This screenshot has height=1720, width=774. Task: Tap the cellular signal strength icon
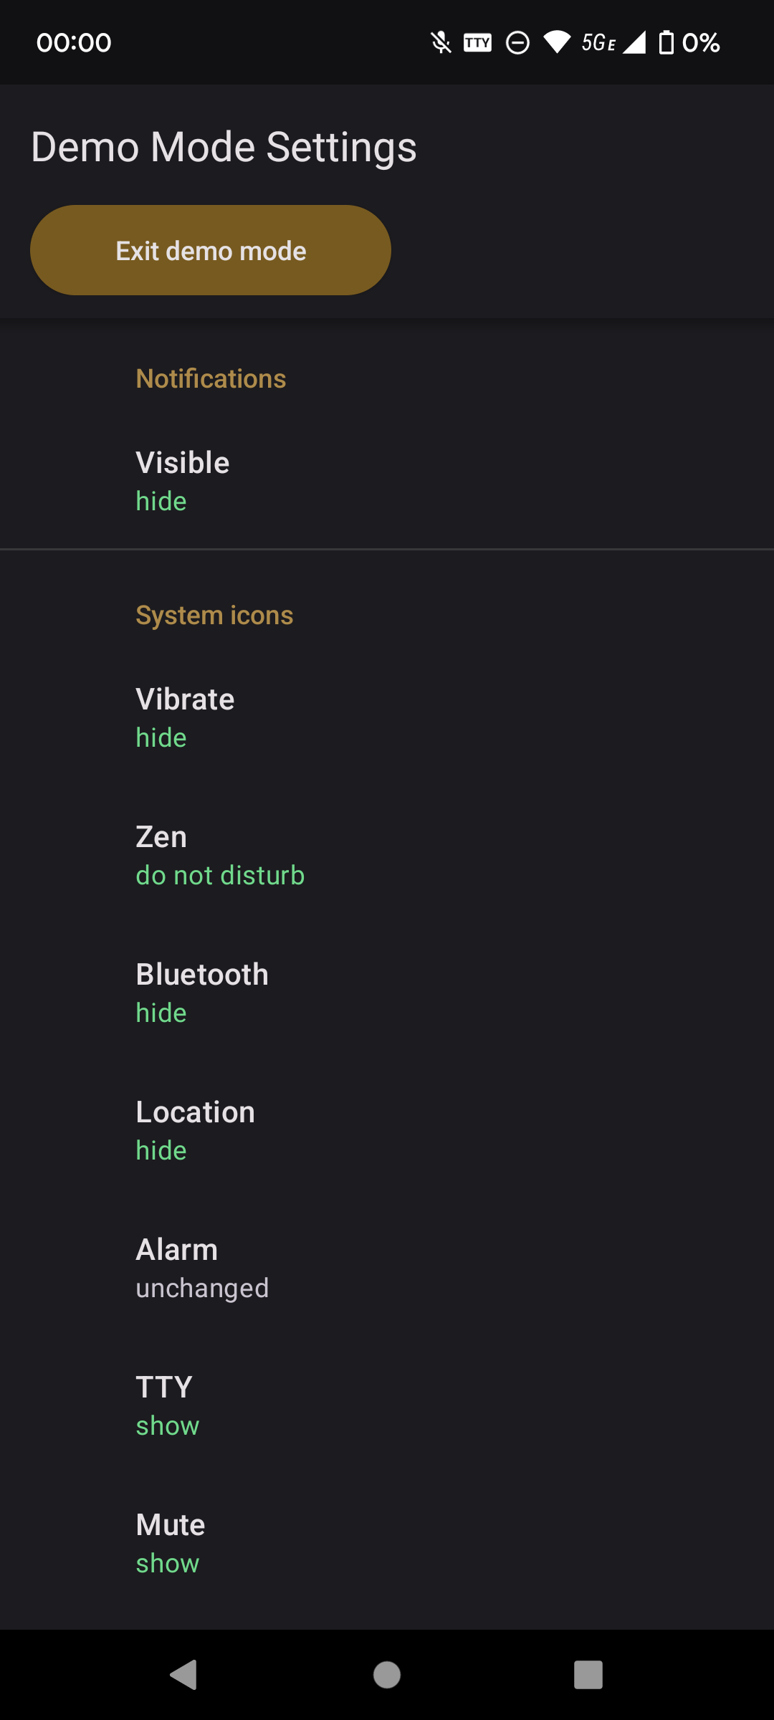coord(634,42)
